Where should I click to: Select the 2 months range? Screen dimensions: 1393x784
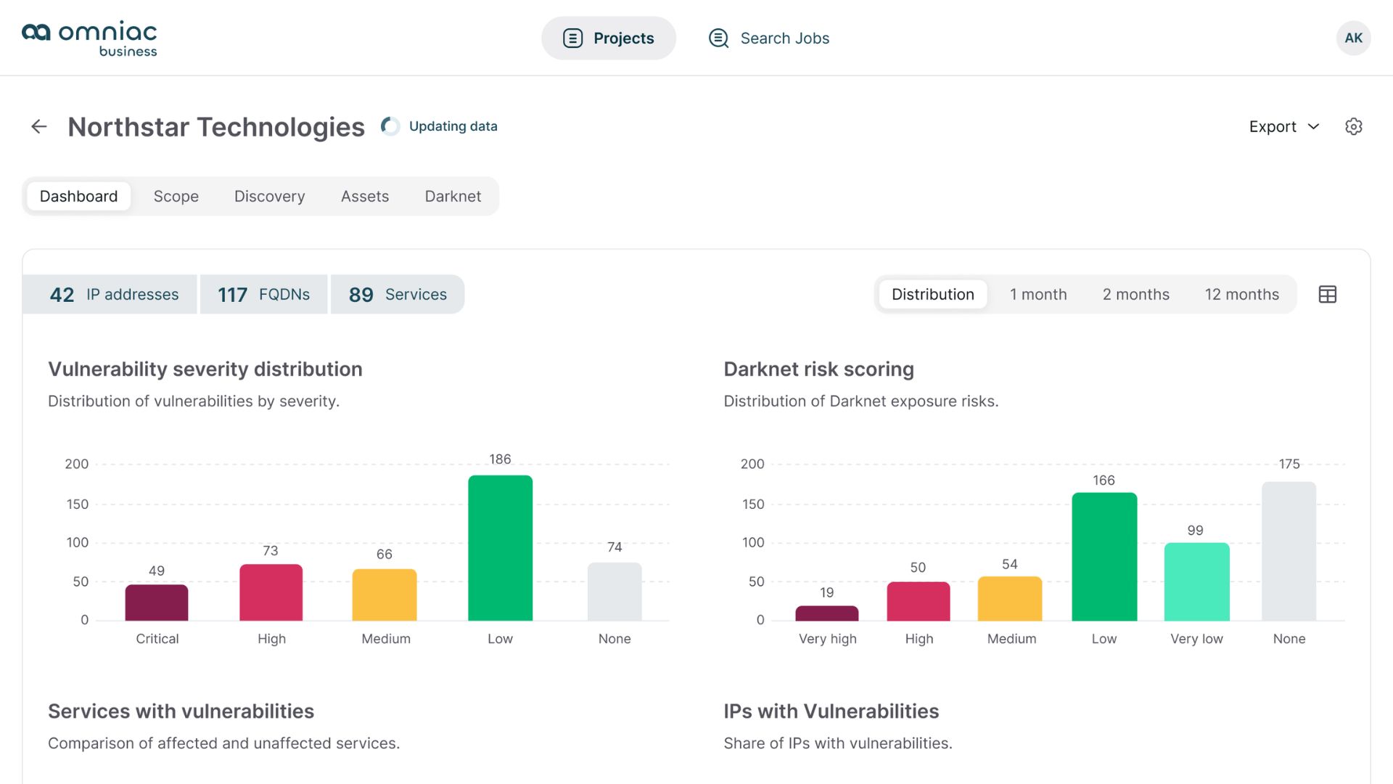pos(1136,294)
